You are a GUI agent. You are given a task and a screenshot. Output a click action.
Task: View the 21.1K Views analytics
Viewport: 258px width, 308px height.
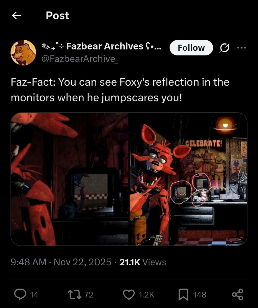[x=143, y=262]
